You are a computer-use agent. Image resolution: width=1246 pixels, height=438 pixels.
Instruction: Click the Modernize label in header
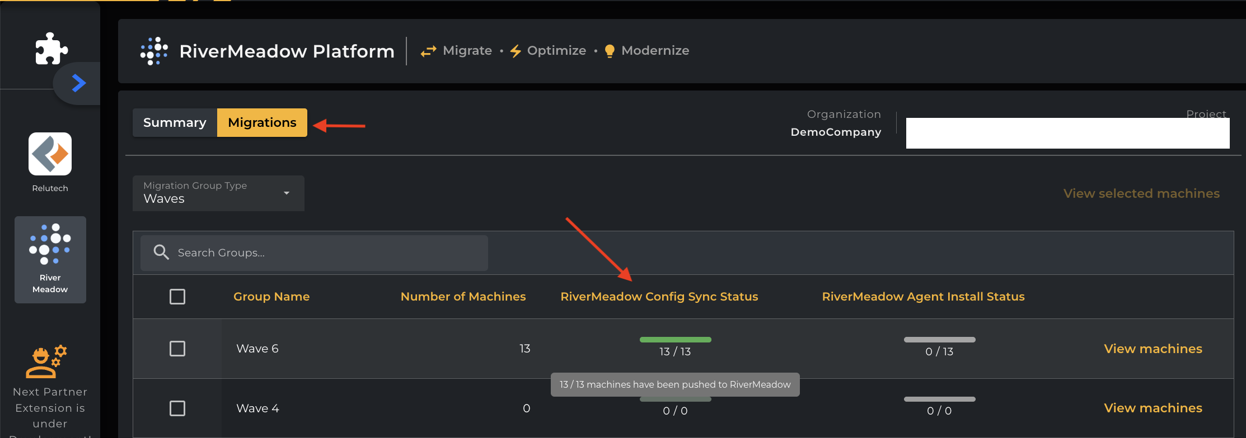[655, 51]
